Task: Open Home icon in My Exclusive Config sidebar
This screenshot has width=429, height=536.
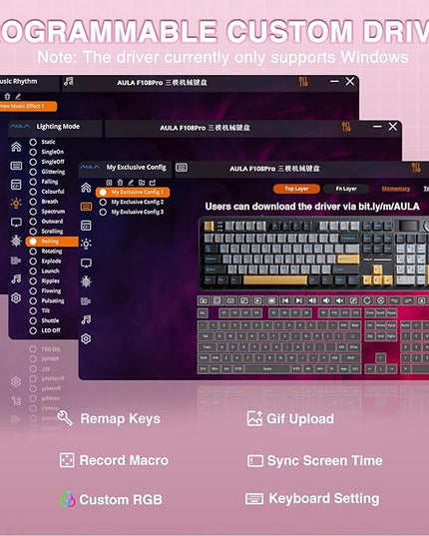Action: [86, 188]
